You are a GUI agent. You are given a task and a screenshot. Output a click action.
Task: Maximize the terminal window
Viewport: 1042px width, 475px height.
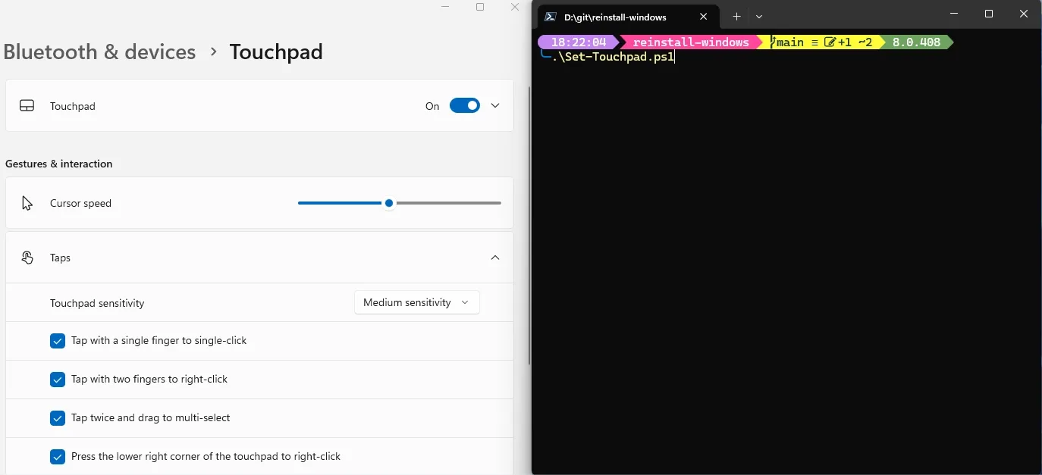coord(989,14)
